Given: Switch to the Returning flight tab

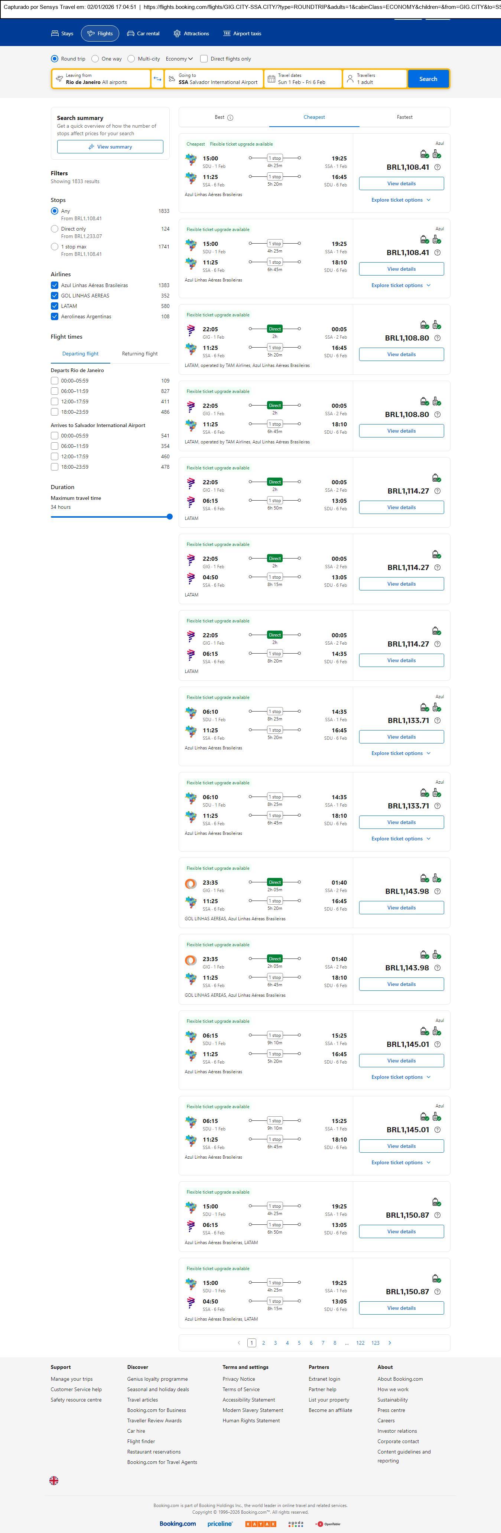Looking at the screenshot, I should click(140, 354).
